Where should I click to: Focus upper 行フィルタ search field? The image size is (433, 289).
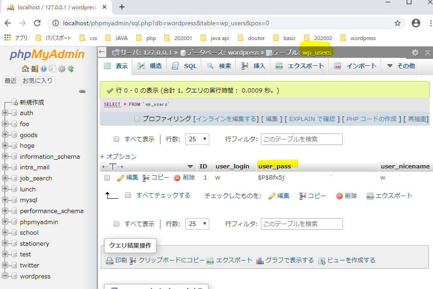pos(301,139)
